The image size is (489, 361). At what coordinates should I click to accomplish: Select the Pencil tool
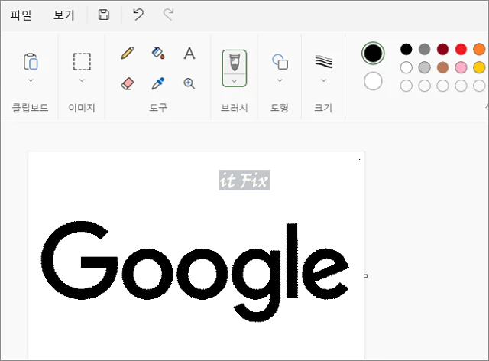tap(128, 53)
